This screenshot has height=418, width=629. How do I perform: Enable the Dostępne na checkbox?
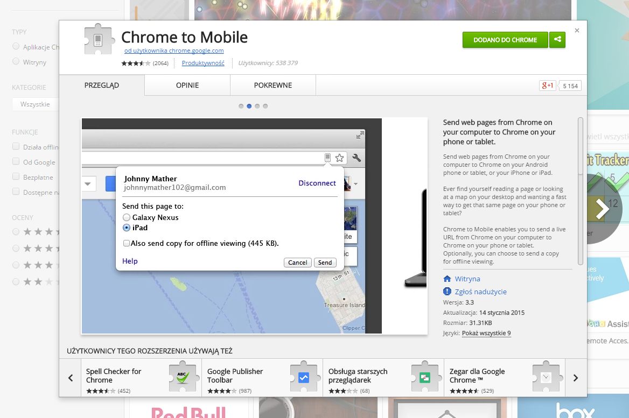[16, 192]
